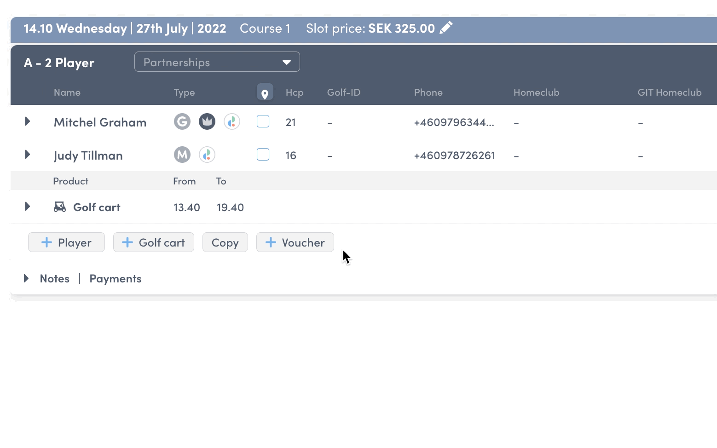The image size is (717, 448).
Task: Select the Phone column header
Action: click(x=428, y=92)
